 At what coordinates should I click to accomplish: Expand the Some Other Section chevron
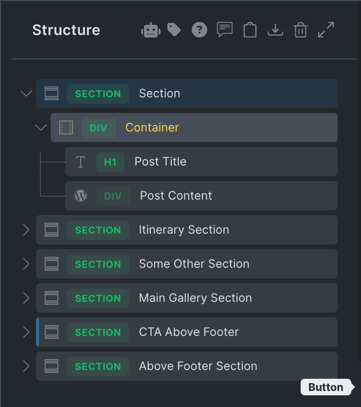pyautogui.click(x=26, y=264)
